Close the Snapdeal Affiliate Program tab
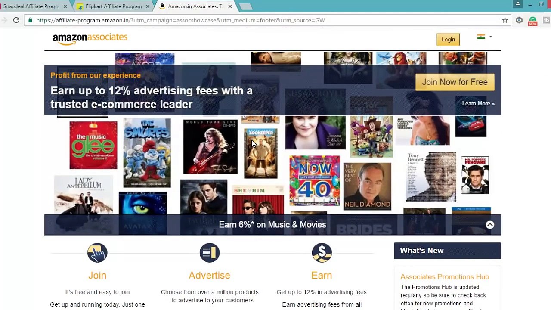 [65, 6]
